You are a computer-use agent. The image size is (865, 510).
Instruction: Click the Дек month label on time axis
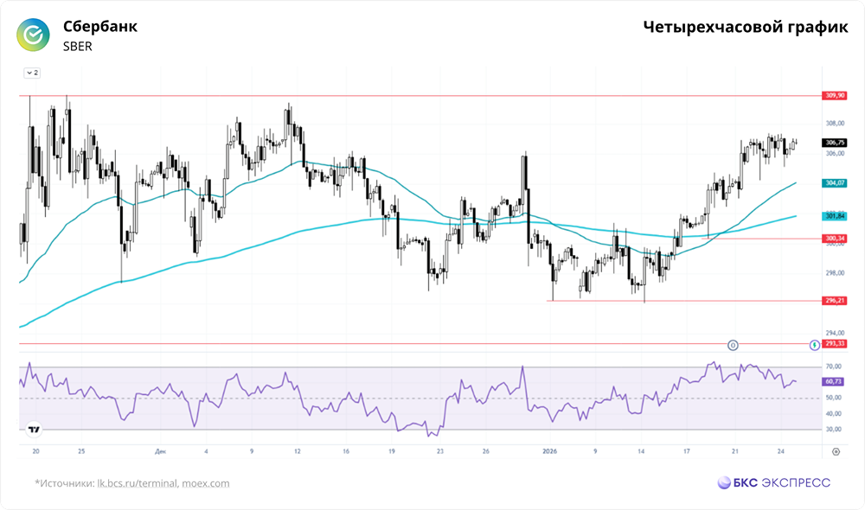pyautogui.click(x=160, y=451)
